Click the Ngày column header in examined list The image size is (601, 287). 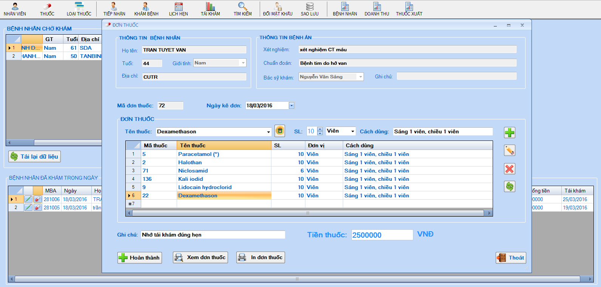[77, 191]
